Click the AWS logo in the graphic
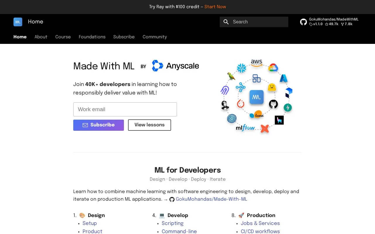 coord(256,63)
